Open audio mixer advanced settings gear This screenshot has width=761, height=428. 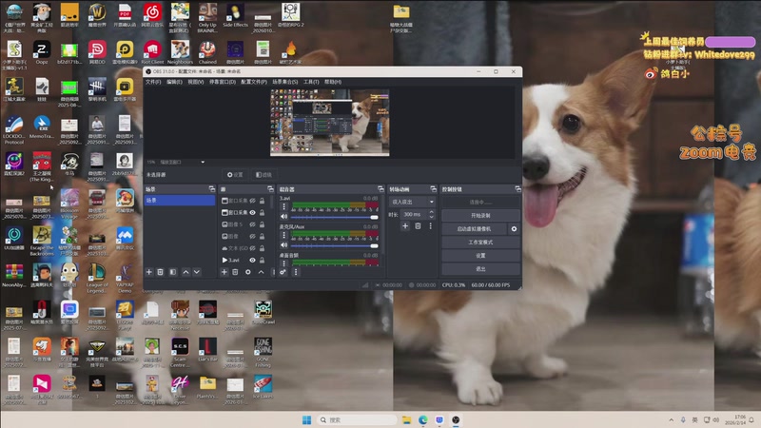pyautogui.click(x=283, y=272)
